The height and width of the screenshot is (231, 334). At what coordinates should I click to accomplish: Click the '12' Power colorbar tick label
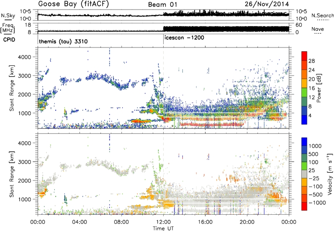point(311,98)
